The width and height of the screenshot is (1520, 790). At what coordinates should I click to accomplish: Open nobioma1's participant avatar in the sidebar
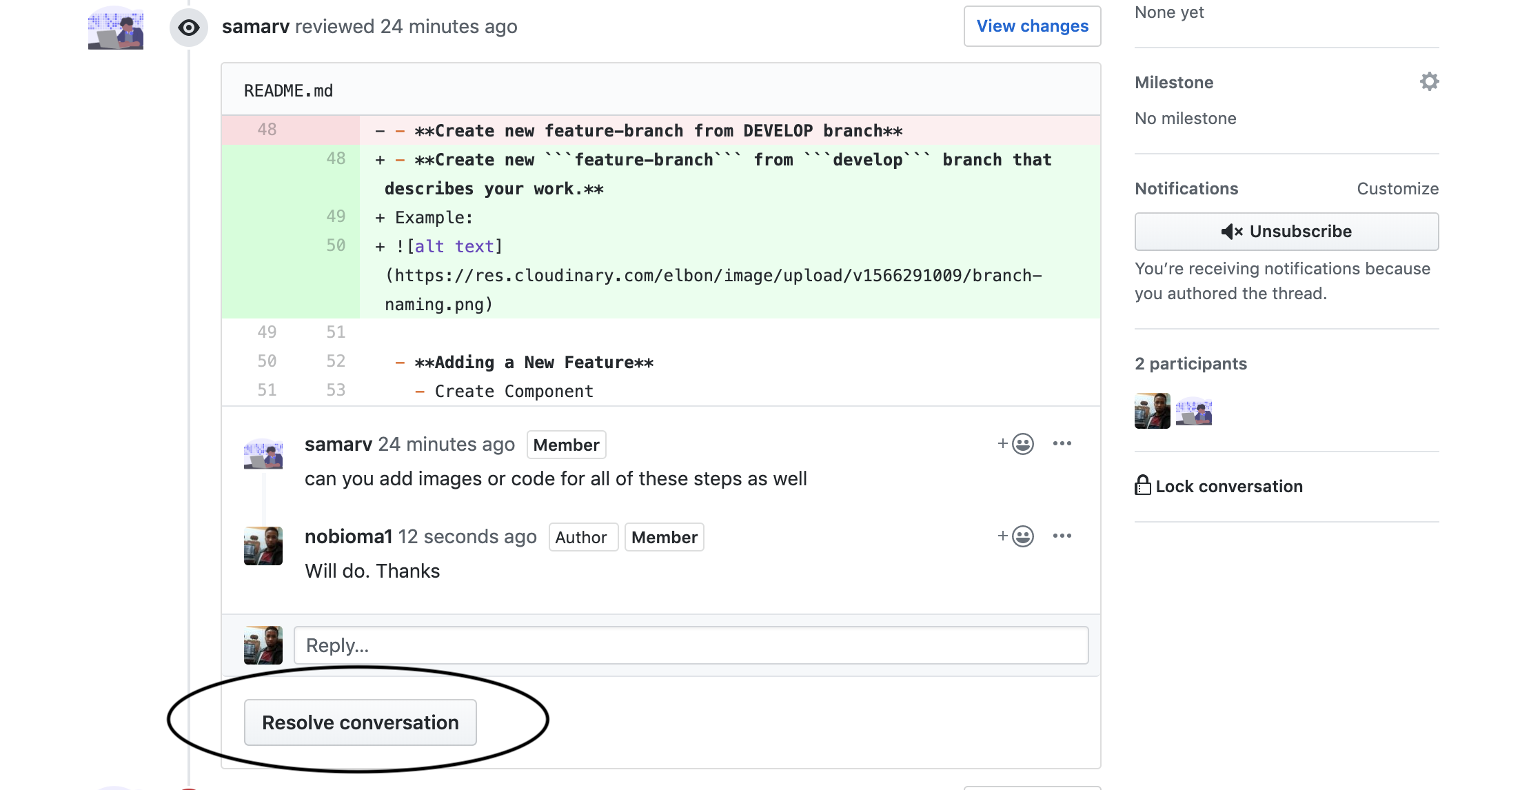click(1152, 411)
